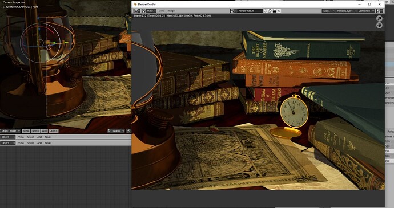The image size is (394, 208).
Task: Open the View menu in Blender Render window
Action: (162, 11)
